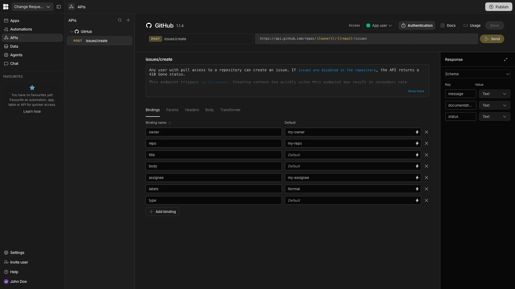Open the App user access dropdown

[x=379, y=25]
